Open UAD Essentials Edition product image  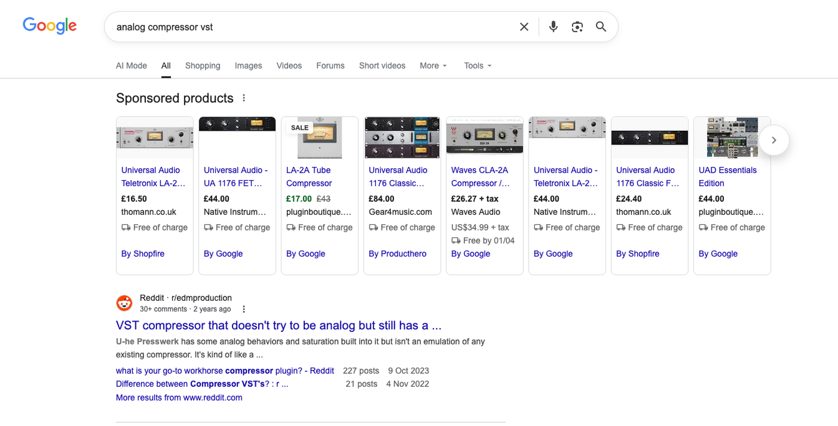click(x=732, y=138)
